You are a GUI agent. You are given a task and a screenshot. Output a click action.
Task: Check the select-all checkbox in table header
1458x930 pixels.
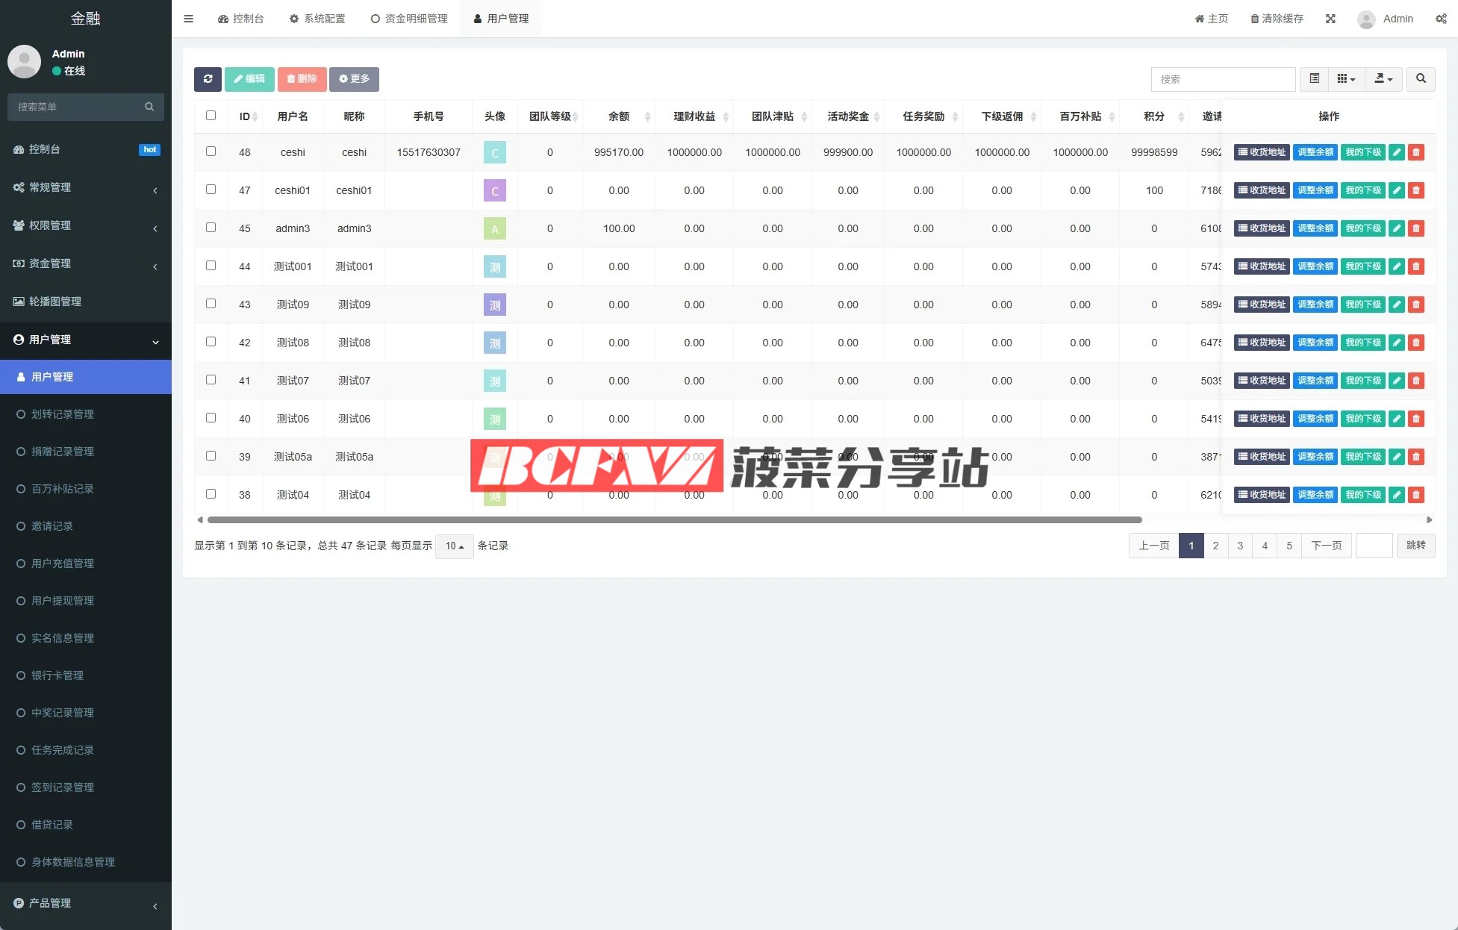(x=211, y=116)
